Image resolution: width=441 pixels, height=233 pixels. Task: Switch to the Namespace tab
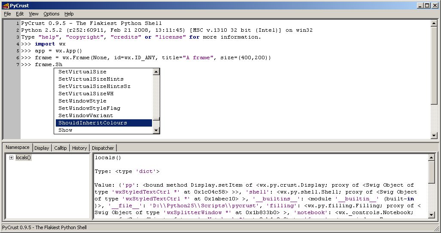[x=18, y=147]
